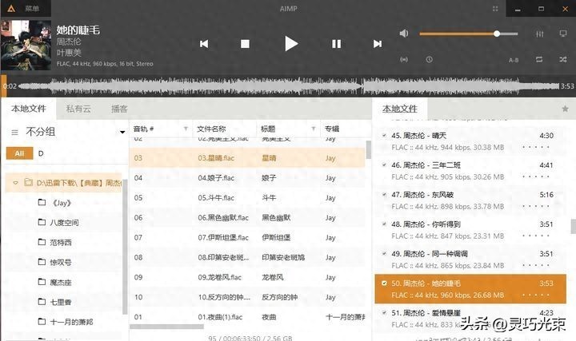This screenshot has height=341, width=576.
Task: Select the row 07.伊斯坦堡.flac
Action: (x=247, y=238)
